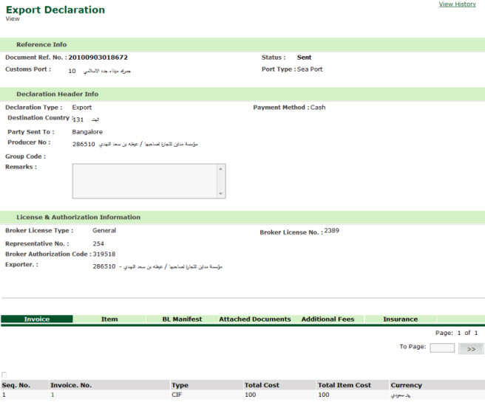The width and height of the screenshot is (485, 405).
Task: Click the Total Cost column header
Action: pyautogui.click(x=263, y=385)
